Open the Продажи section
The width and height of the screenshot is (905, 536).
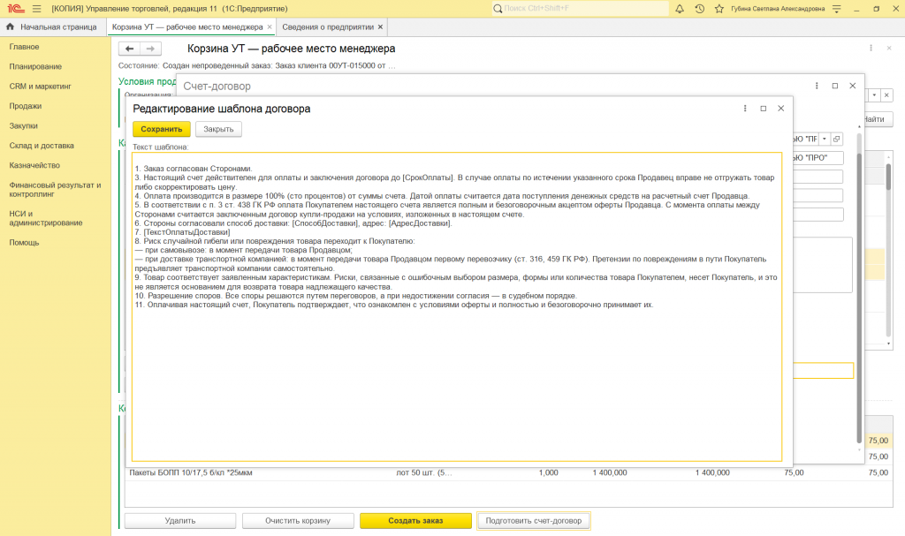[26, 106]
